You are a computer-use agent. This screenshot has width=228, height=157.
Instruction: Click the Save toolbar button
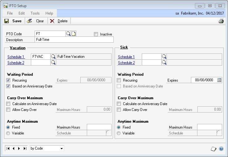(x=13, y=21)
